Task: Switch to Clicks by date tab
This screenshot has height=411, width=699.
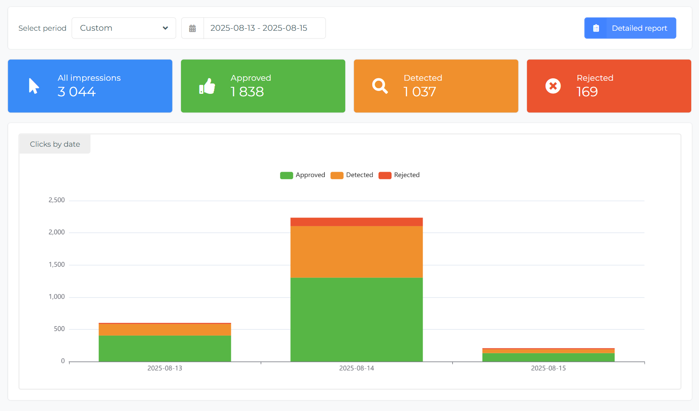Action: 55,144
